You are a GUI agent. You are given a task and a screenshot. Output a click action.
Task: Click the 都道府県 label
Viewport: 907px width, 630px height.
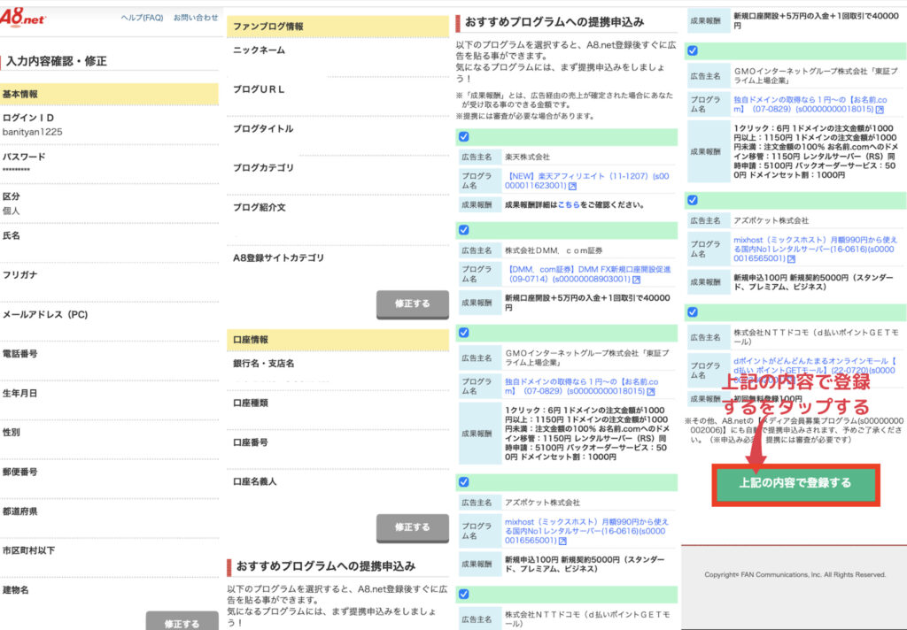point(19,511)
